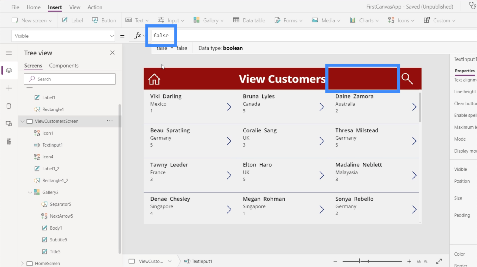Click next arrow for Denae Chesley
This screenshot has width=477, height=267.
click(x=229, y=209)
